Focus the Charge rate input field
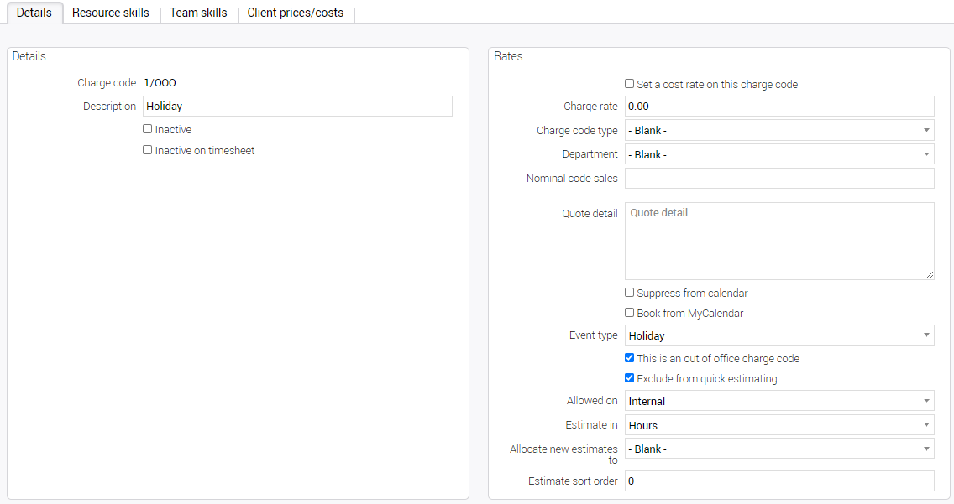 (x=778, y=106)
